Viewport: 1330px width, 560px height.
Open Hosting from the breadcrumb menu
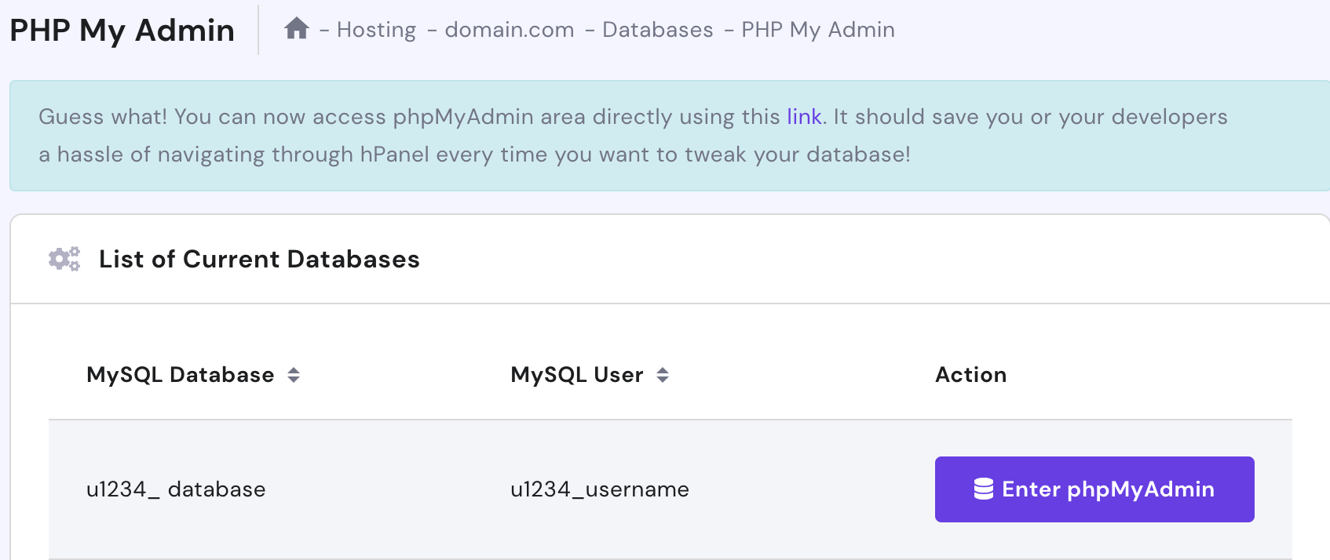coord(376,30)
